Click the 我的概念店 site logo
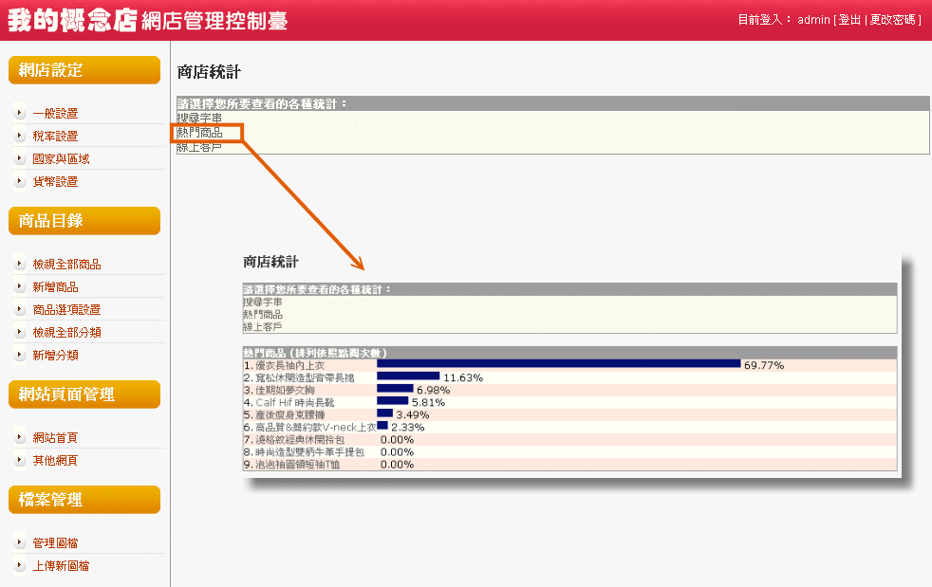This screenshot has width=932, height=587. point(72,21)
